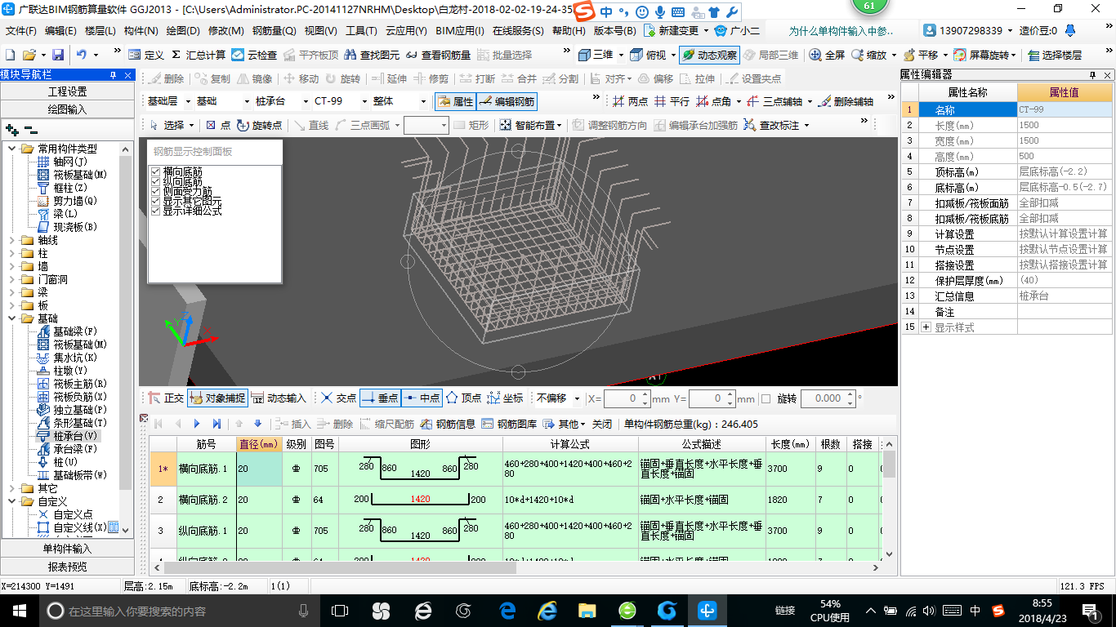Toggle 显示详细公式 checkbox
Image resolution: width=1116 pixels, height=627 pixels.
156,211
